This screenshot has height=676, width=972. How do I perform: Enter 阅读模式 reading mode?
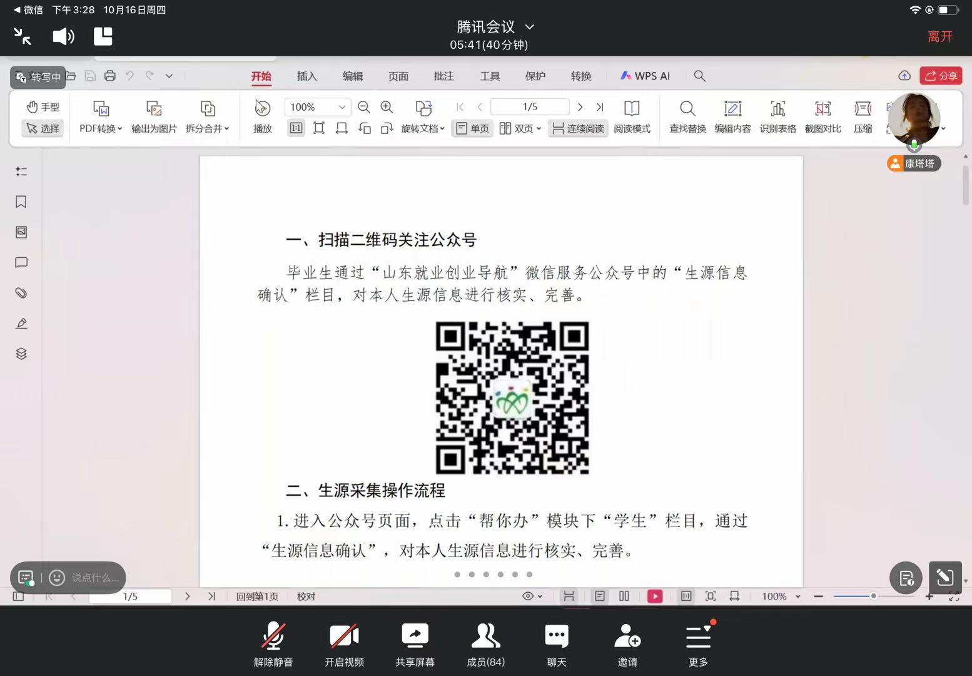632,117
